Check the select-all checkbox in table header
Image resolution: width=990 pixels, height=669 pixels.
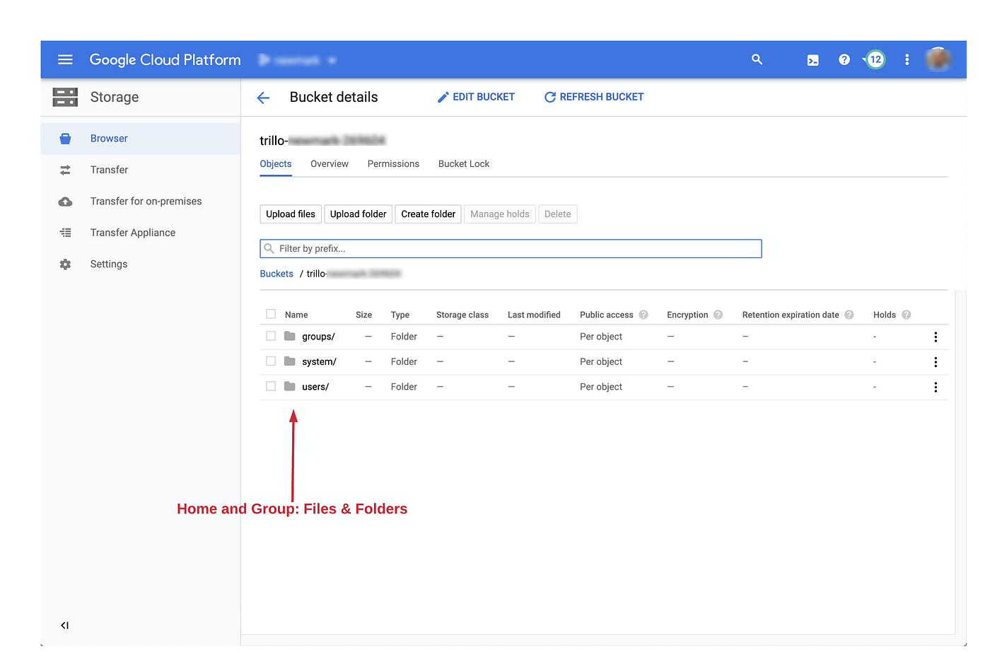271,314
